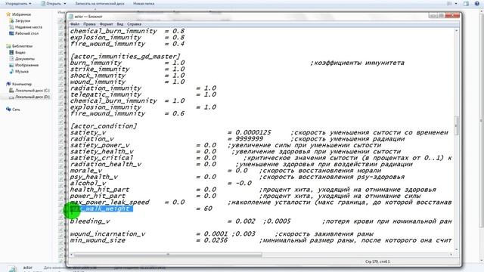This screenshot has height=272, width=484.
Task: Open Локальный диск (C:) in sidebar
Action: pyautogui.click(x=33, y=91)
